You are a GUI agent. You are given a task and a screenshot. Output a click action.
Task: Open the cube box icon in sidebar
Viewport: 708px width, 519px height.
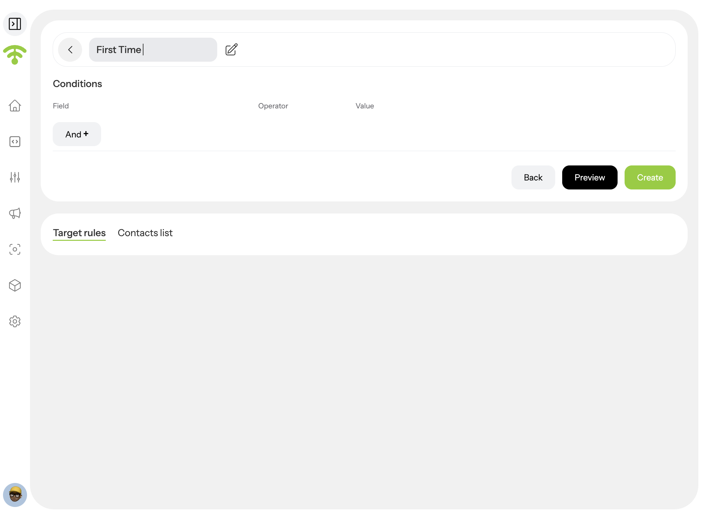(x=15, y=286)
